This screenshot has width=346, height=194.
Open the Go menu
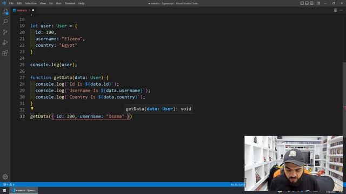(51, 3)
